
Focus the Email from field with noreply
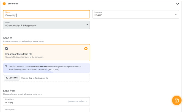pyautogui.click(x=34, y=102)
